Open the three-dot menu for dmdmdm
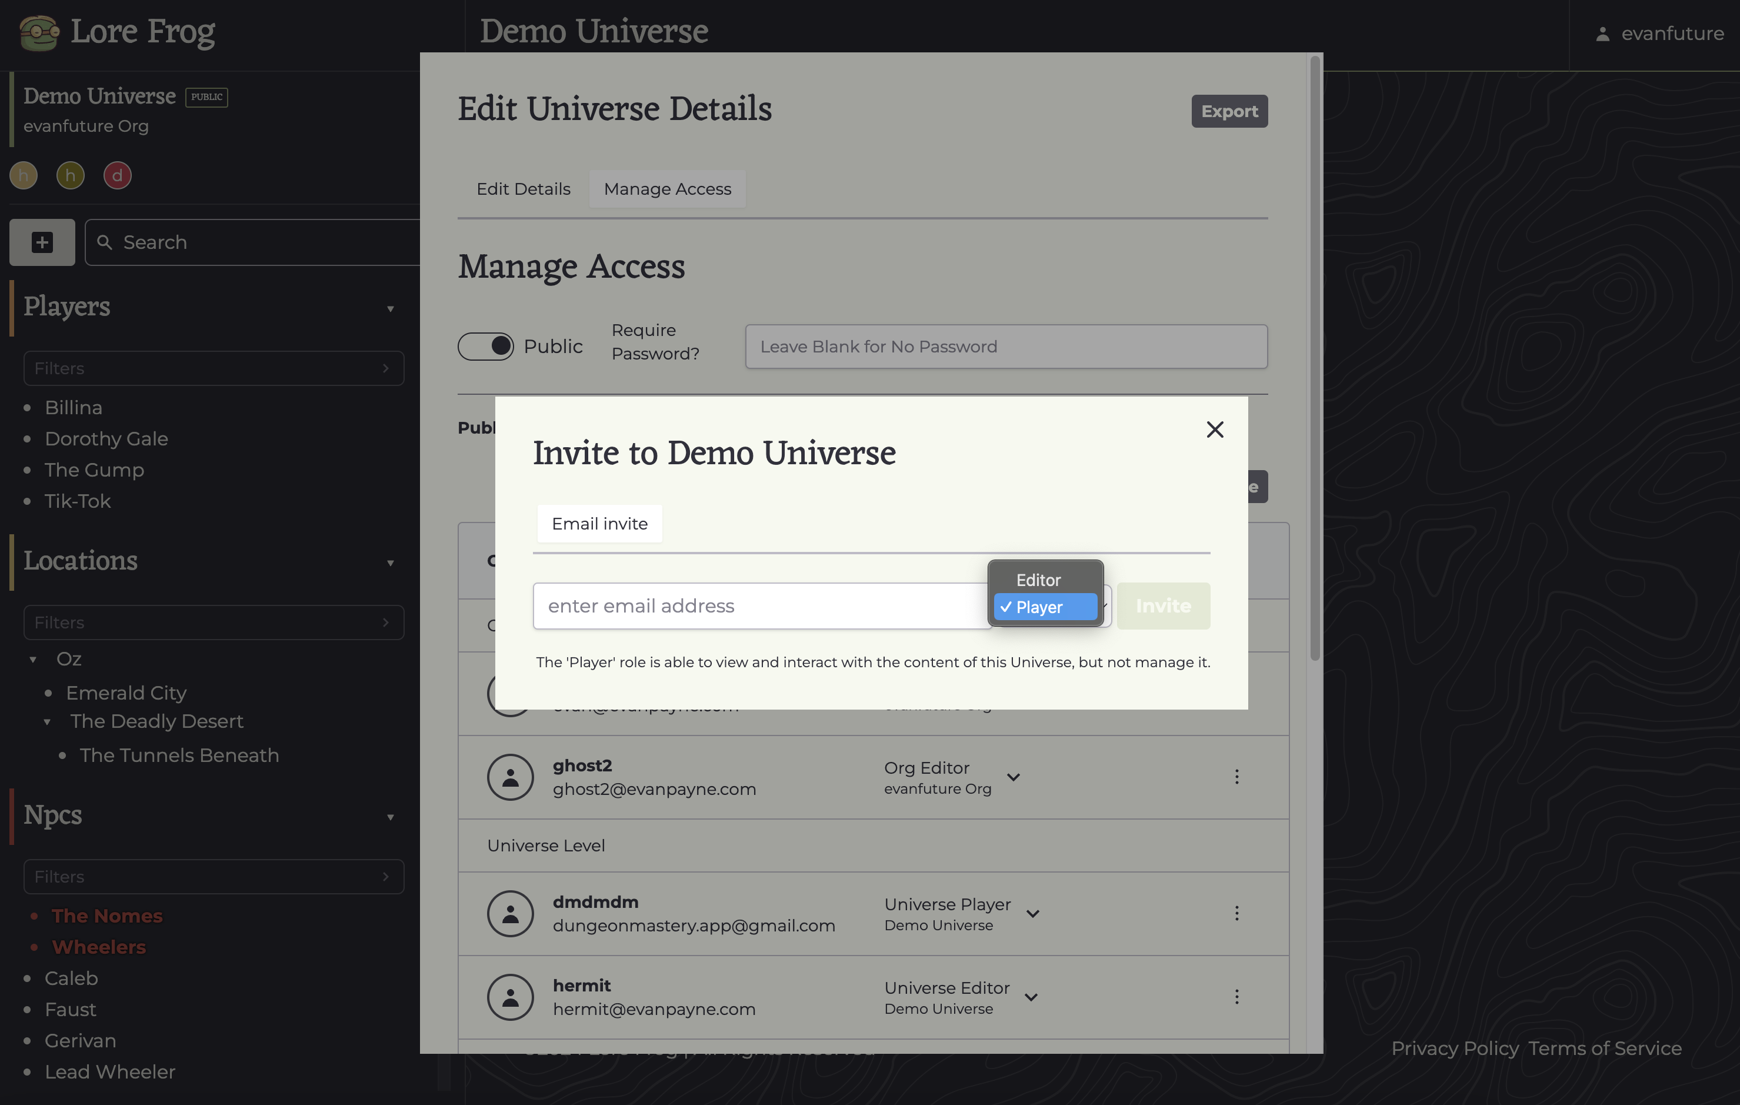 coord(1236,914)
